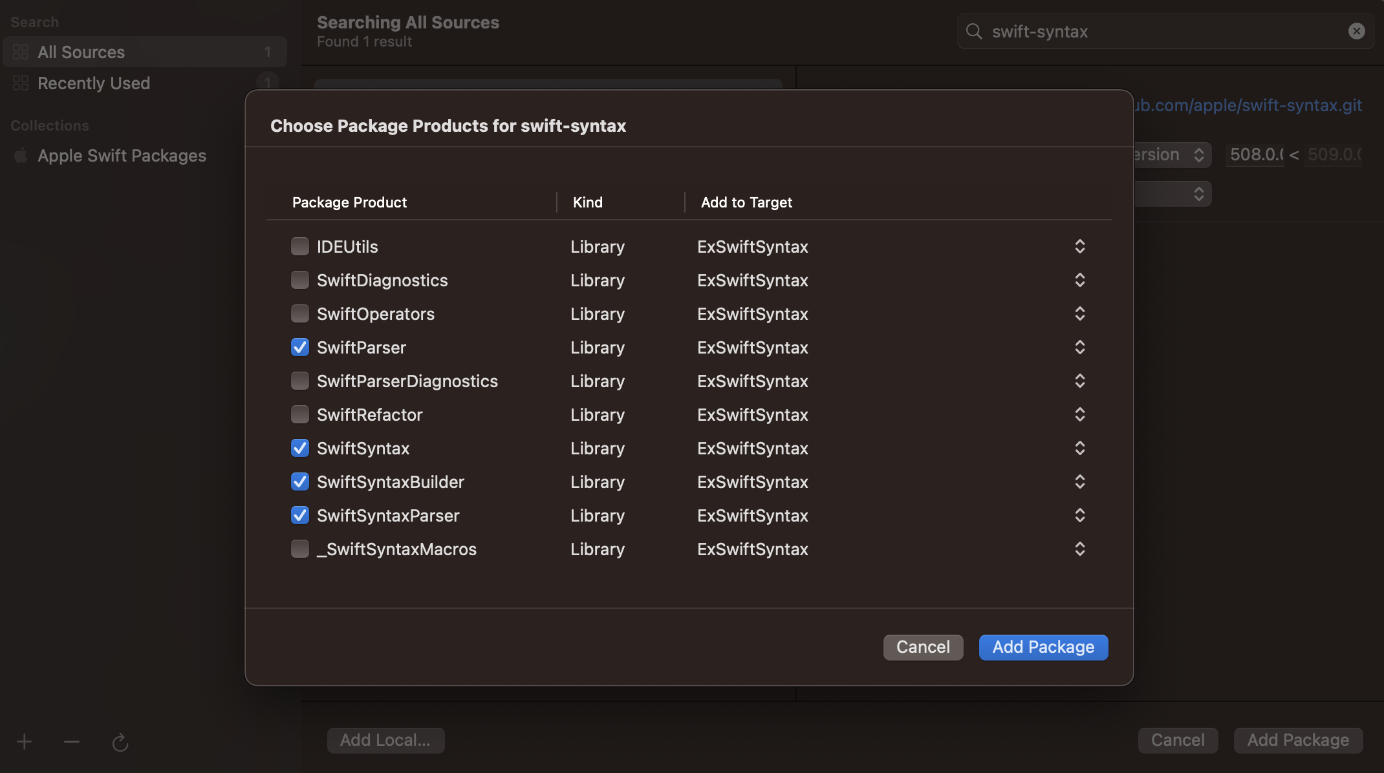The image size is (1384, 773).
Task: Select the All Sources grid icon
Action: (x=21, y=52)
